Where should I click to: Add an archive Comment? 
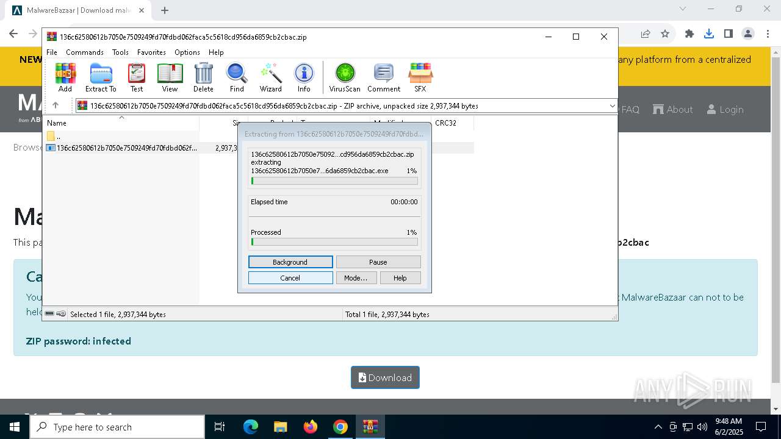tap(384, 77)
